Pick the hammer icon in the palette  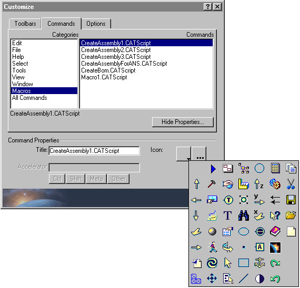point(212,184)
